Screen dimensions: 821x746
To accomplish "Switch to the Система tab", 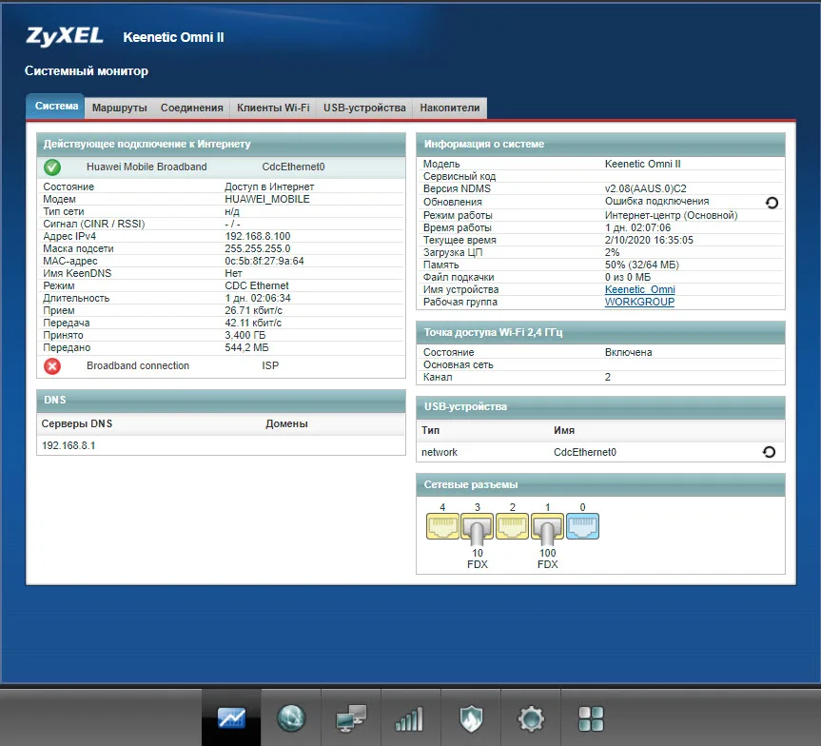I will click(x=55, y=107).
